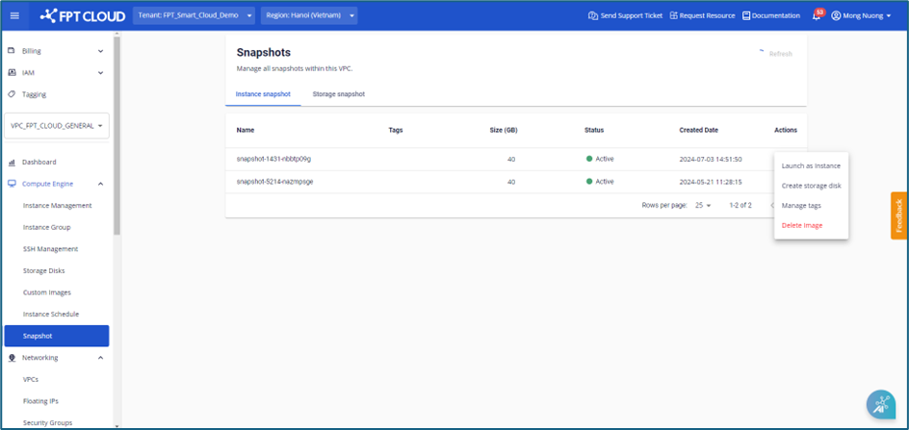Click the Tagging icon in sidebar
The width and height of the screenshot is (909, 430).
[x=12, y=94]
